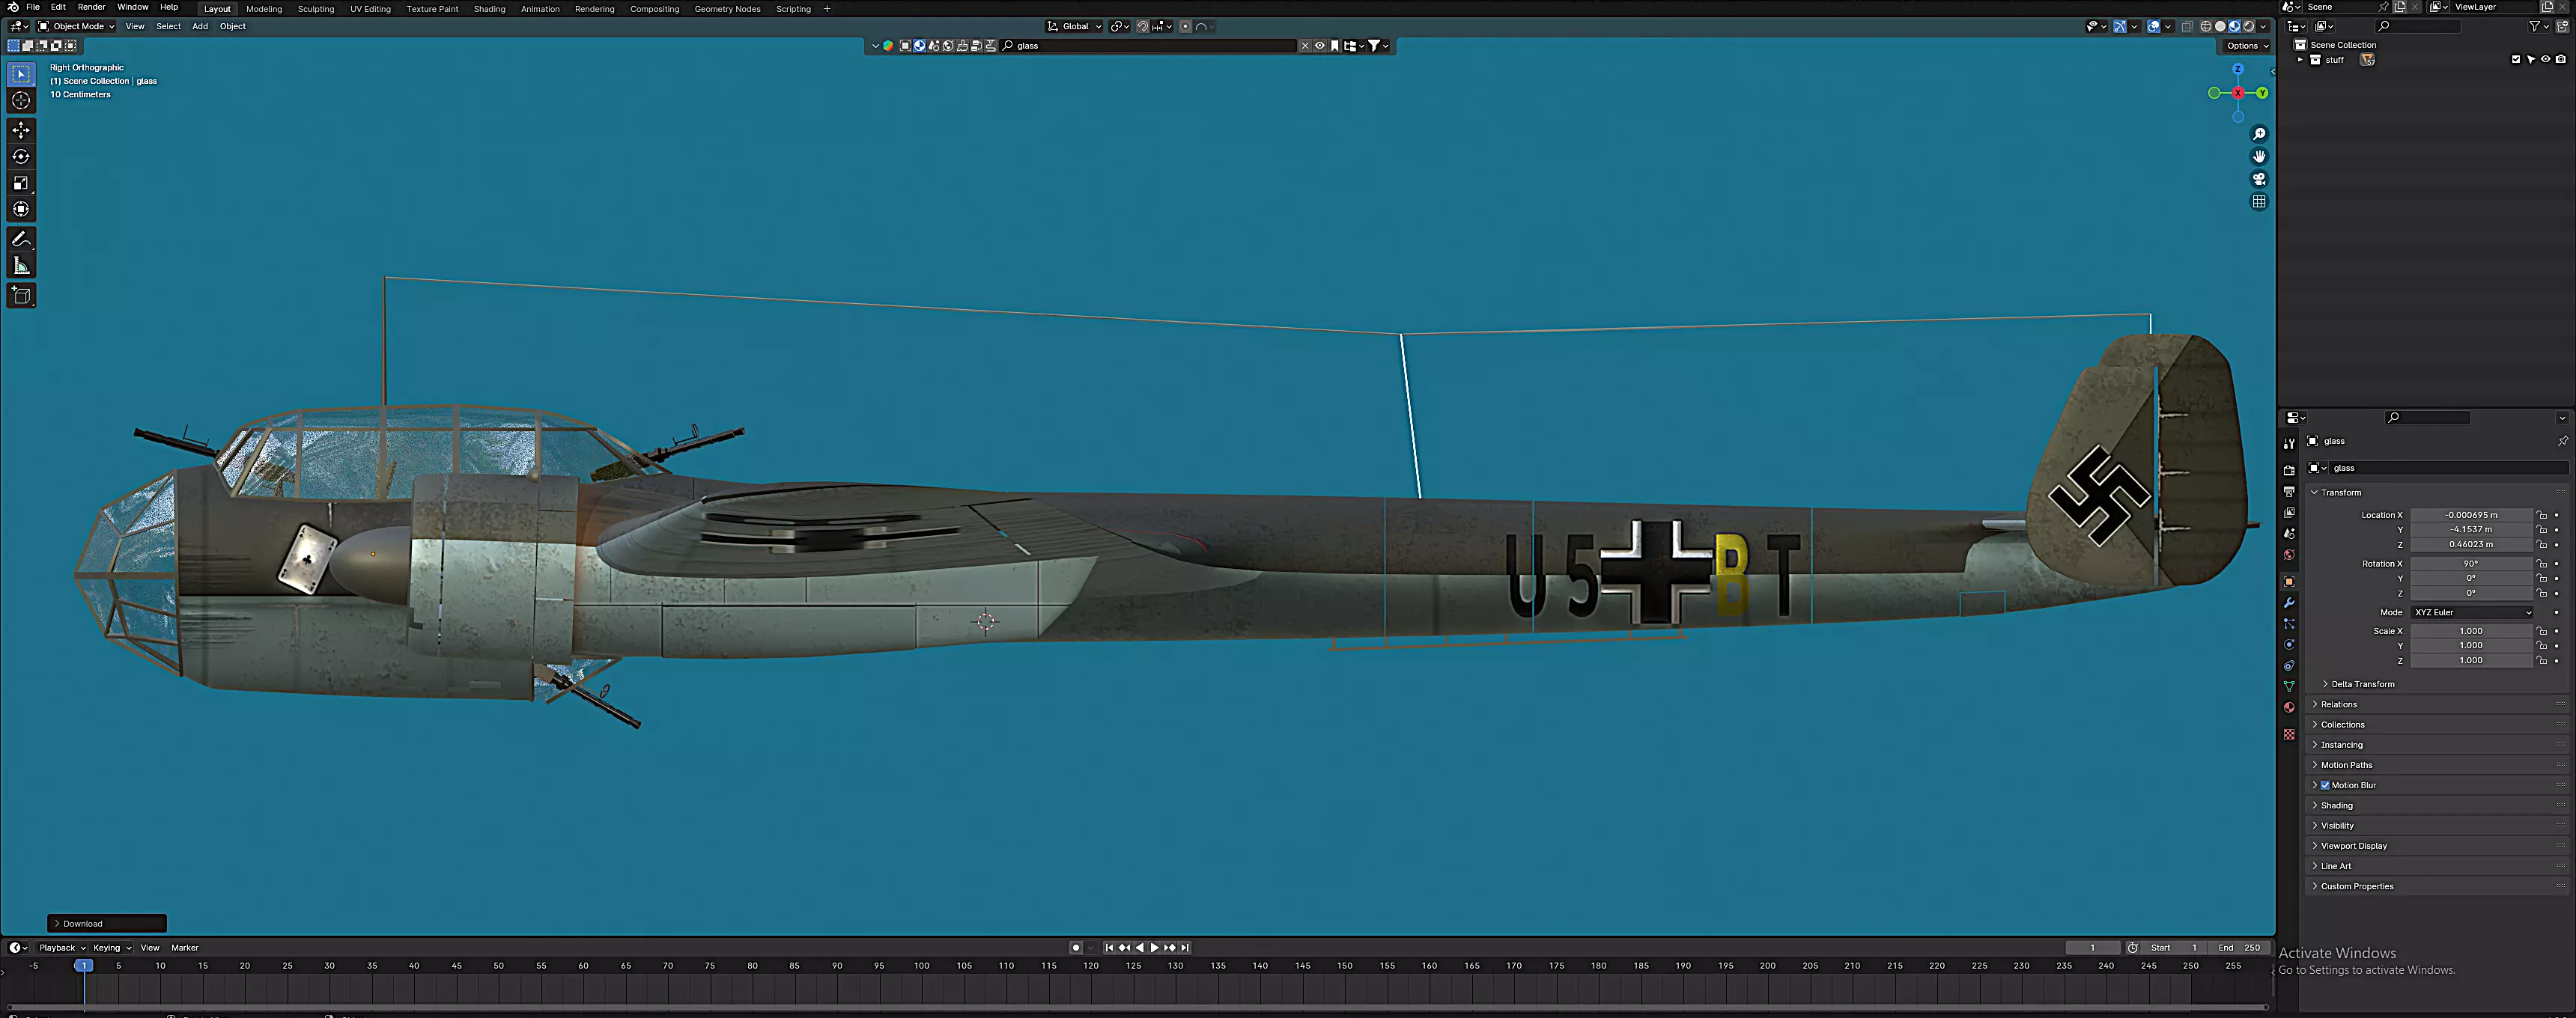Open the viewport Options dropdown

tap(2247, 46)
